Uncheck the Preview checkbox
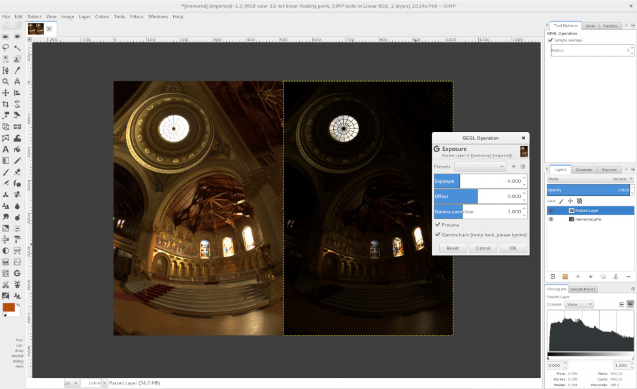This screenshot has height=389, width=637. (439, 225)
